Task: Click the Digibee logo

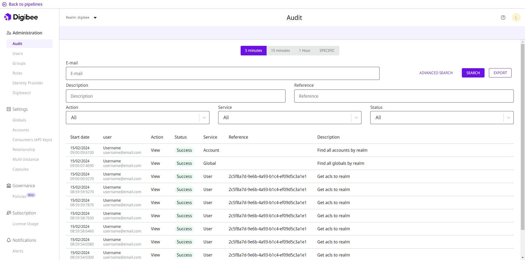Action: [x=21, y=17]
